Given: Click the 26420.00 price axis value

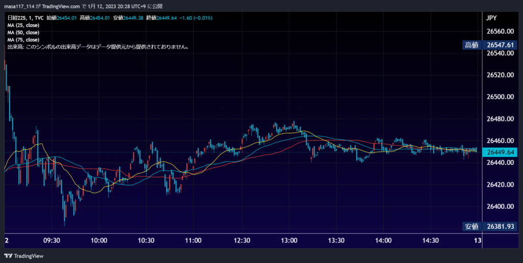Looking at the screenshot, I should [x=501, y=185].
